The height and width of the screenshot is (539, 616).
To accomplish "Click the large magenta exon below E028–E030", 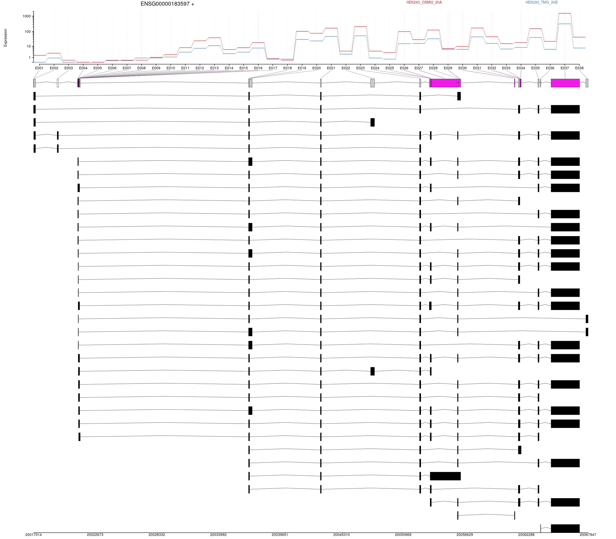I will tap(445, 83).
